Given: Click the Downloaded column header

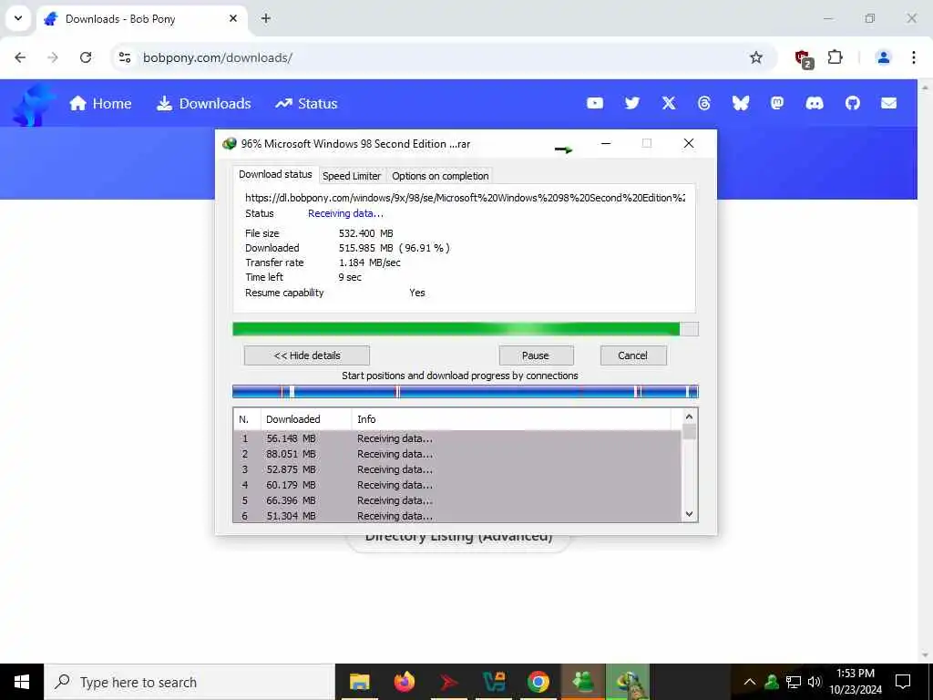Looking at the screenshot, I should (306, 419).
